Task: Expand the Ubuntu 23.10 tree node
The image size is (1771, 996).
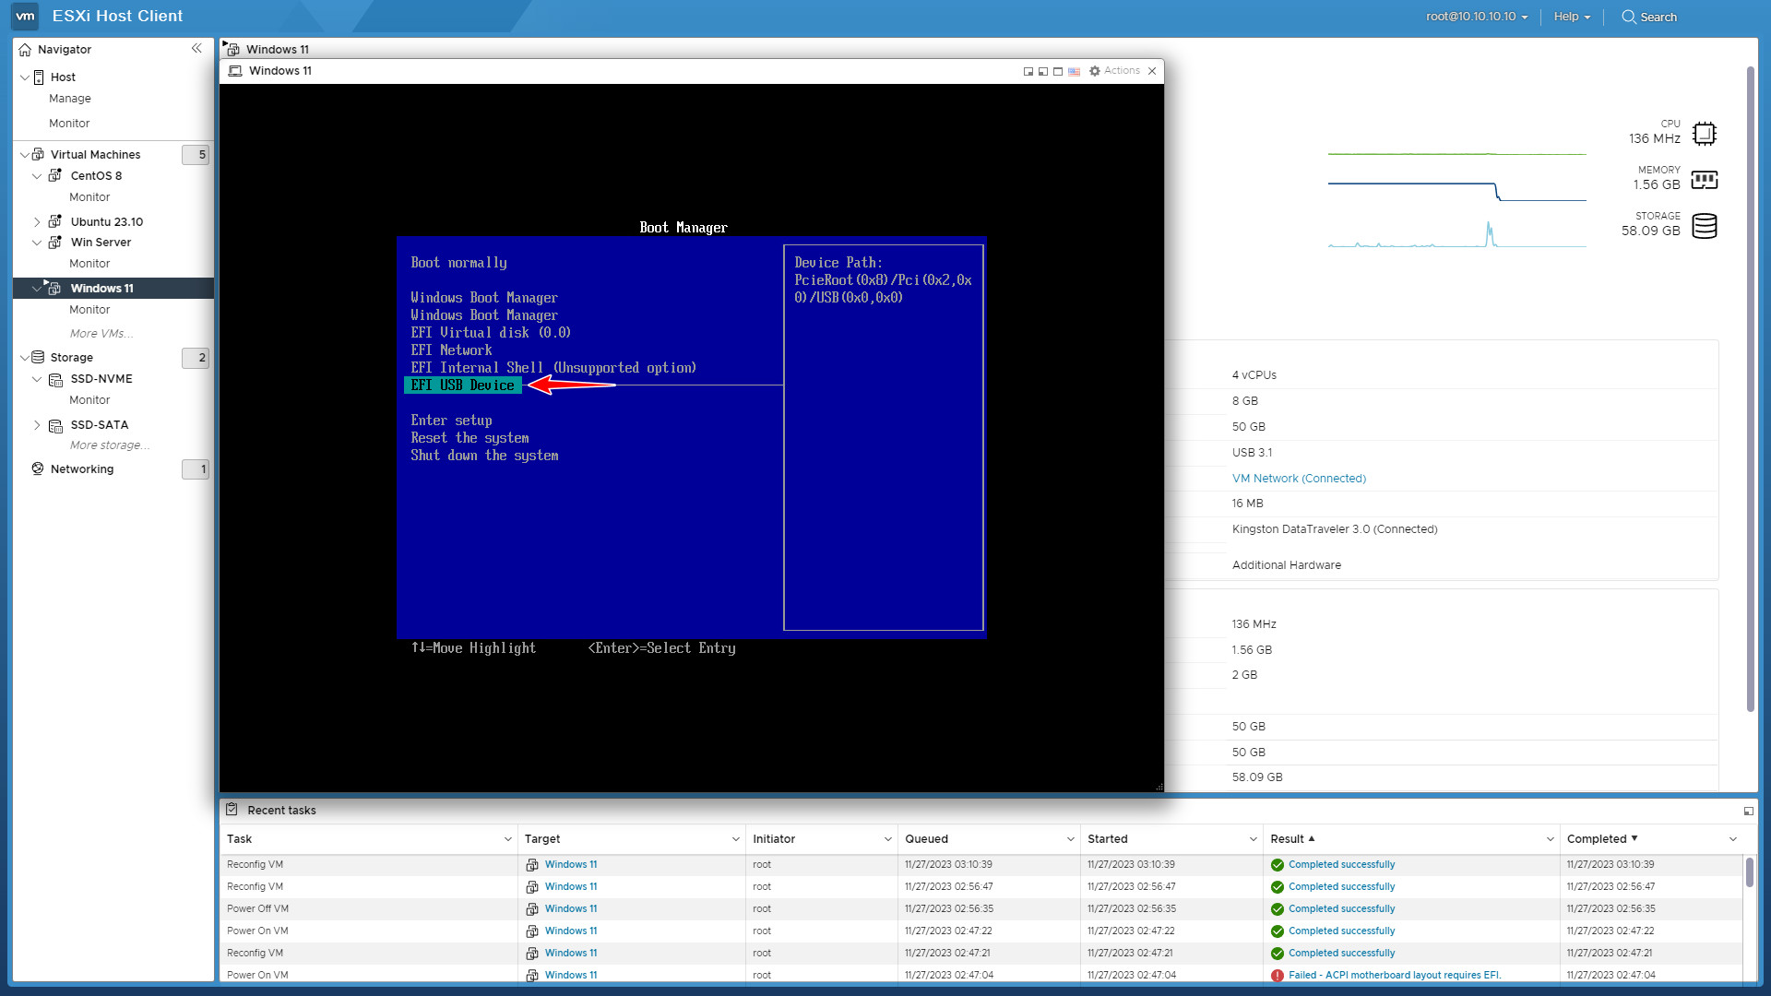Action: 37,222
